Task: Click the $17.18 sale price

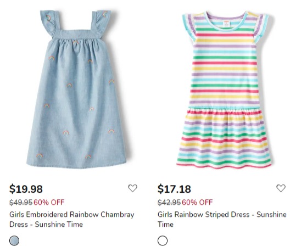Action: (x=174, y=189)
